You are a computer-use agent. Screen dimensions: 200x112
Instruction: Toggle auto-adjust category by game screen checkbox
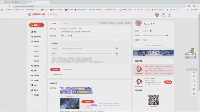click(x=61, y=32)
